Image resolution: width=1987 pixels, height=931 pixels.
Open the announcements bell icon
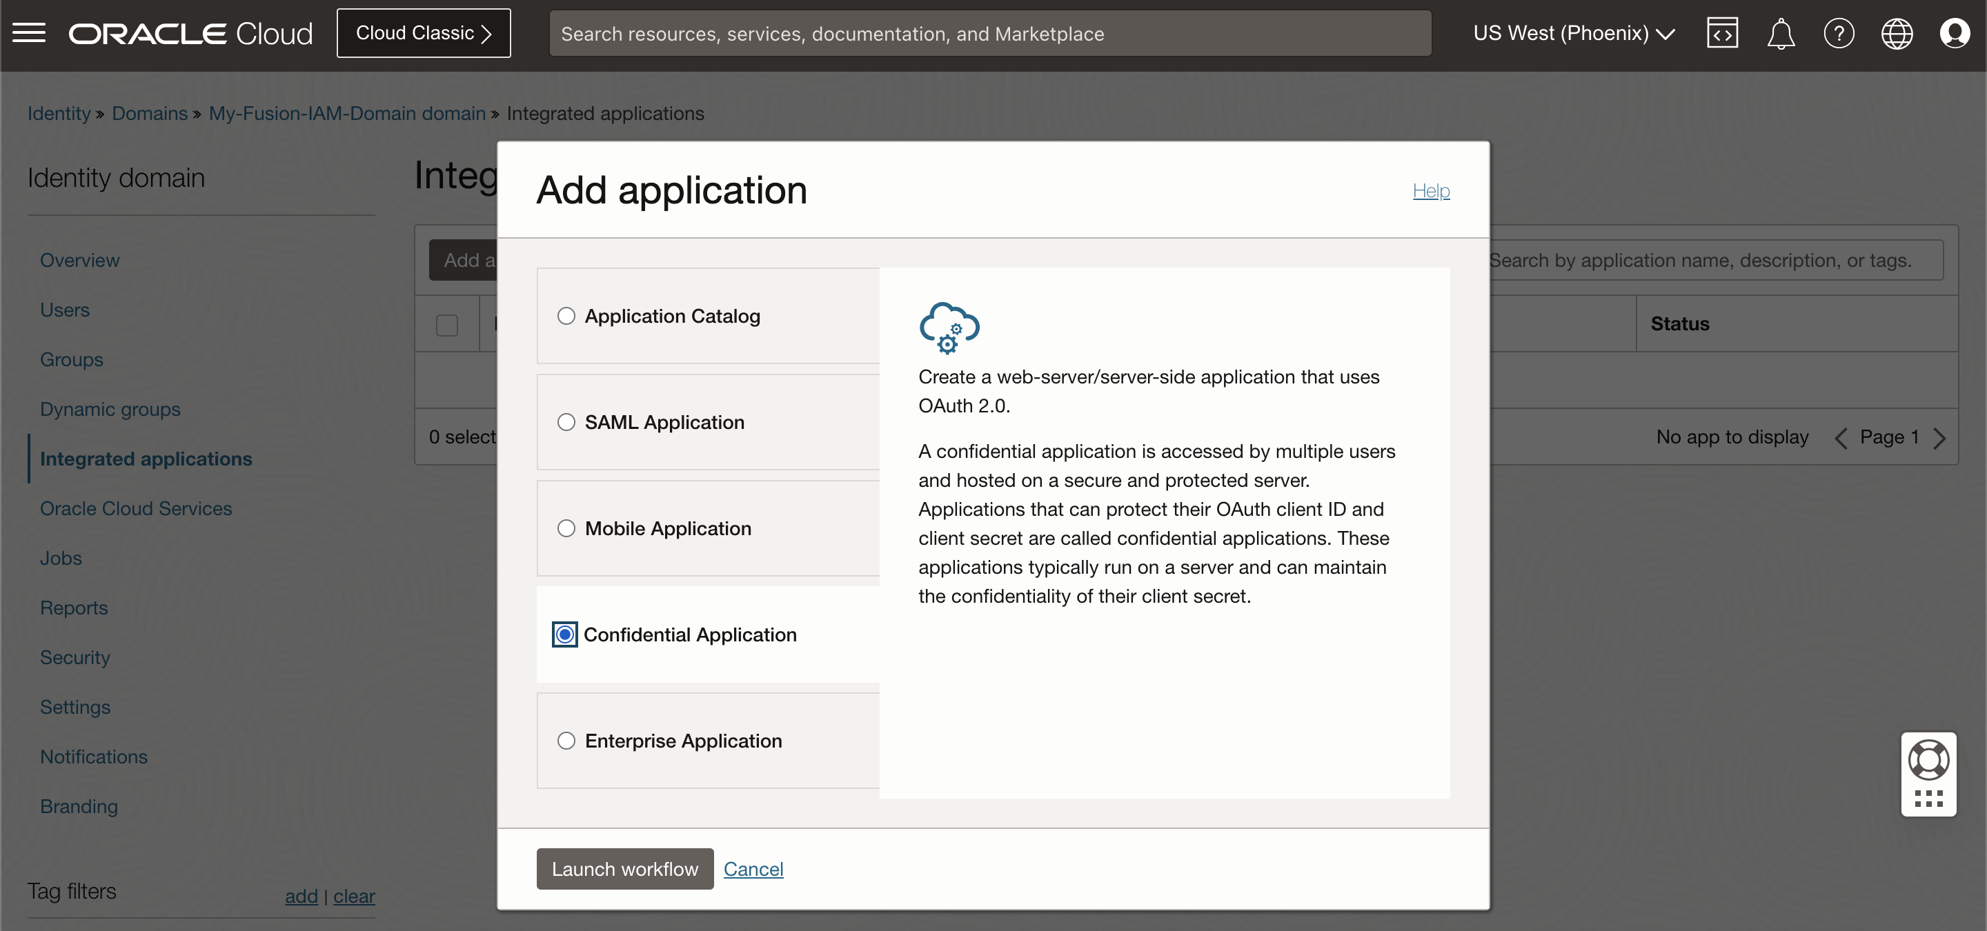[x=1780, y=34]
